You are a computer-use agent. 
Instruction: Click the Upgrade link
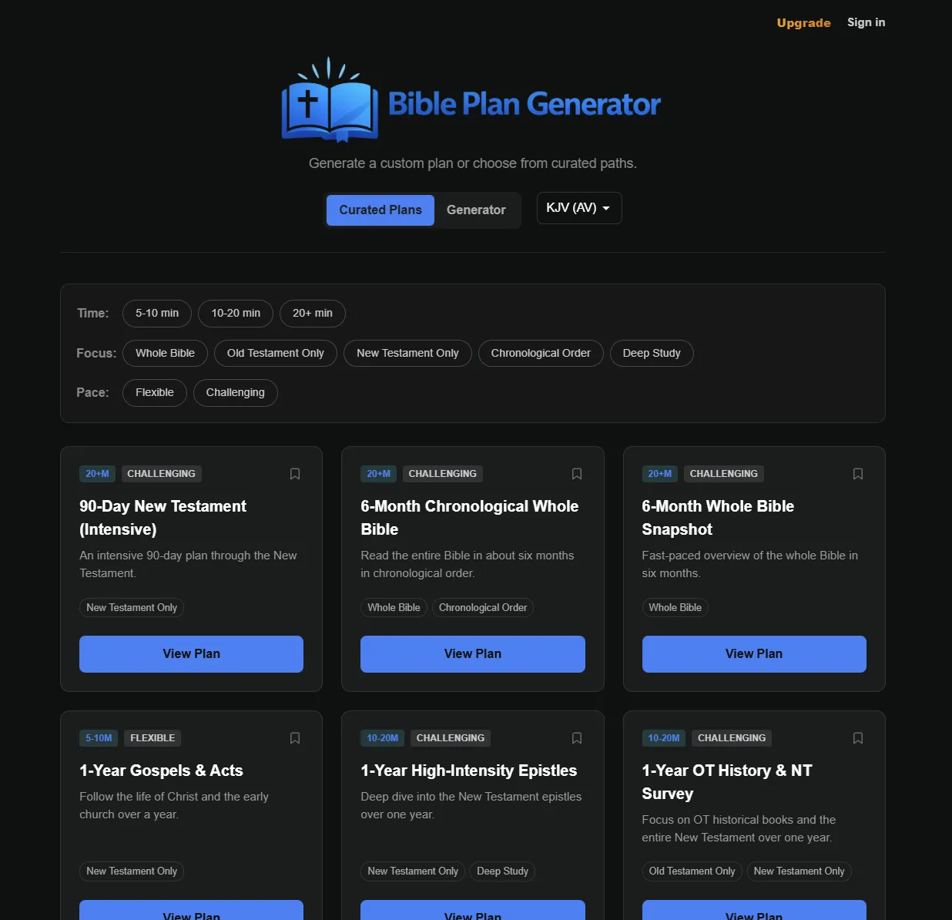coord(803,22)
